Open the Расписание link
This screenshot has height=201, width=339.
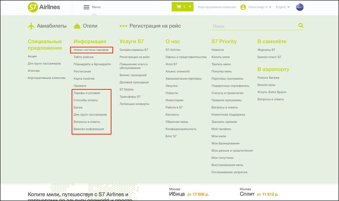(82, 72)
